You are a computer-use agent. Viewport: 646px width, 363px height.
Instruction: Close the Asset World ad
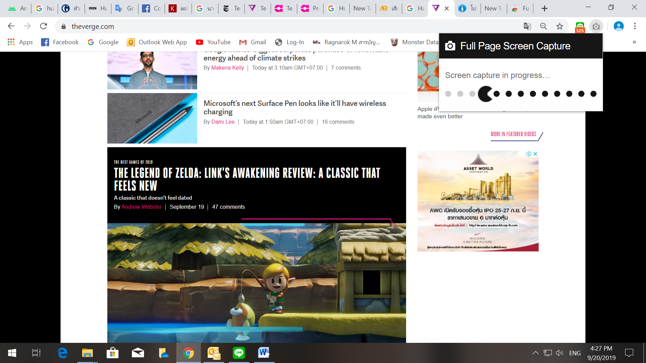tap(535, 154)
